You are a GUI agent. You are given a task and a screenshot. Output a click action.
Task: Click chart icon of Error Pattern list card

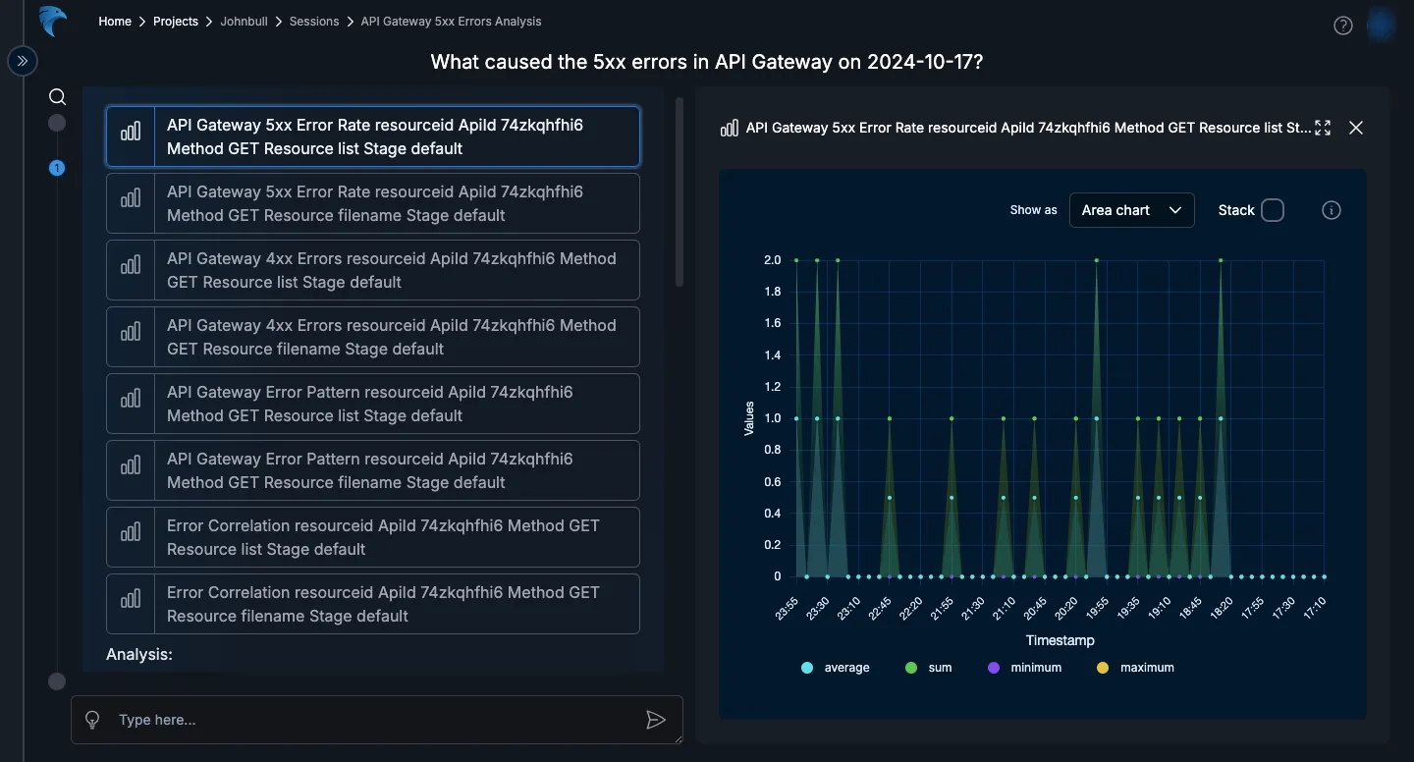131,399
